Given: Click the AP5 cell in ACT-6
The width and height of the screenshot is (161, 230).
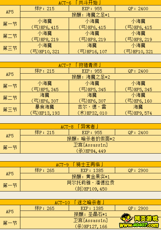Looking at the screenshot, I should point(10,12).
